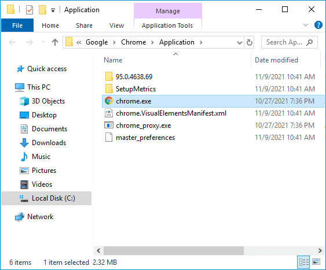The height and width of the screenshot is (270, 326).
Task: Click the horizontal scrollbar right arrow
Action: [320, 251]
